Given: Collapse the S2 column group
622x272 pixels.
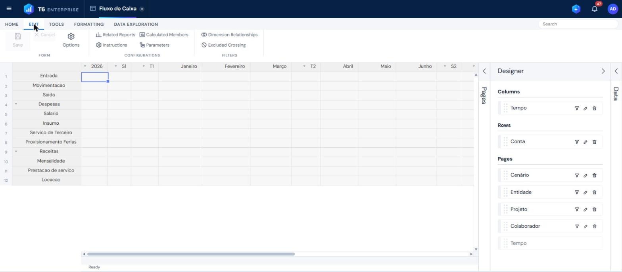Looking at the screenshot, I should [x=445, y=67].
